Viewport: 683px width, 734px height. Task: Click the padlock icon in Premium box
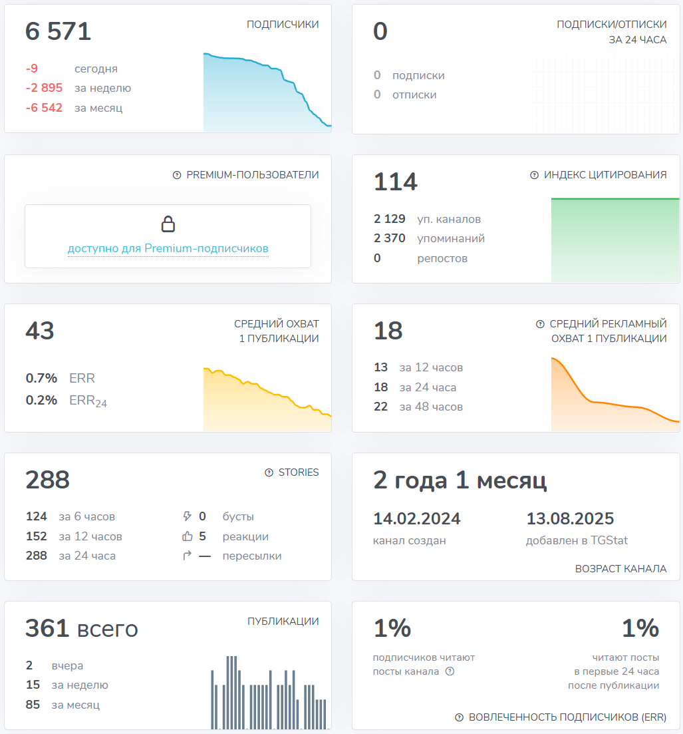[x=168, y=224]
